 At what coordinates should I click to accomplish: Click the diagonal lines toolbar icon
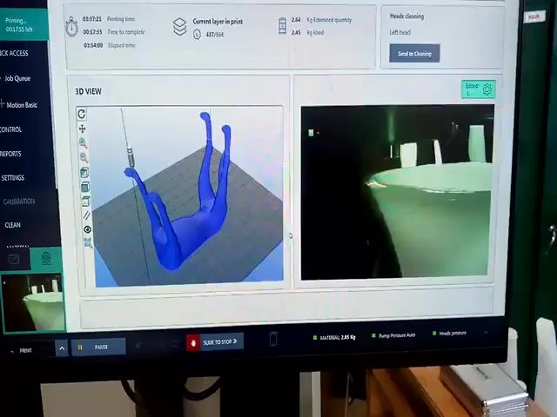86,215
